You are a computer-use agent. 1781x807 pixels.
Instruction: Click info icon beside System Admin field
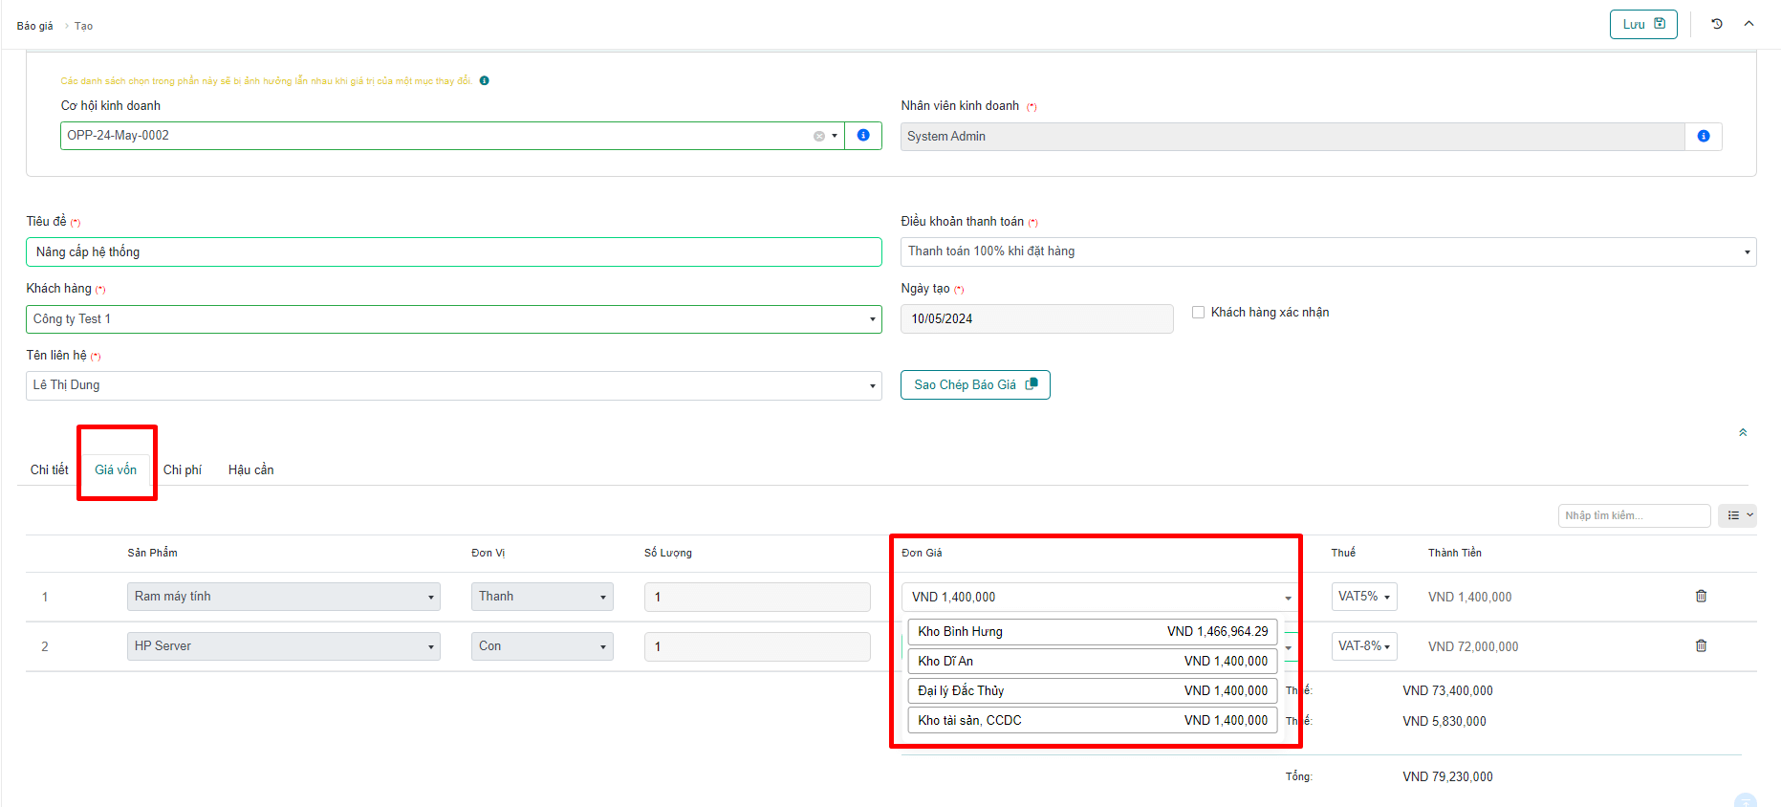point(1703,137)
